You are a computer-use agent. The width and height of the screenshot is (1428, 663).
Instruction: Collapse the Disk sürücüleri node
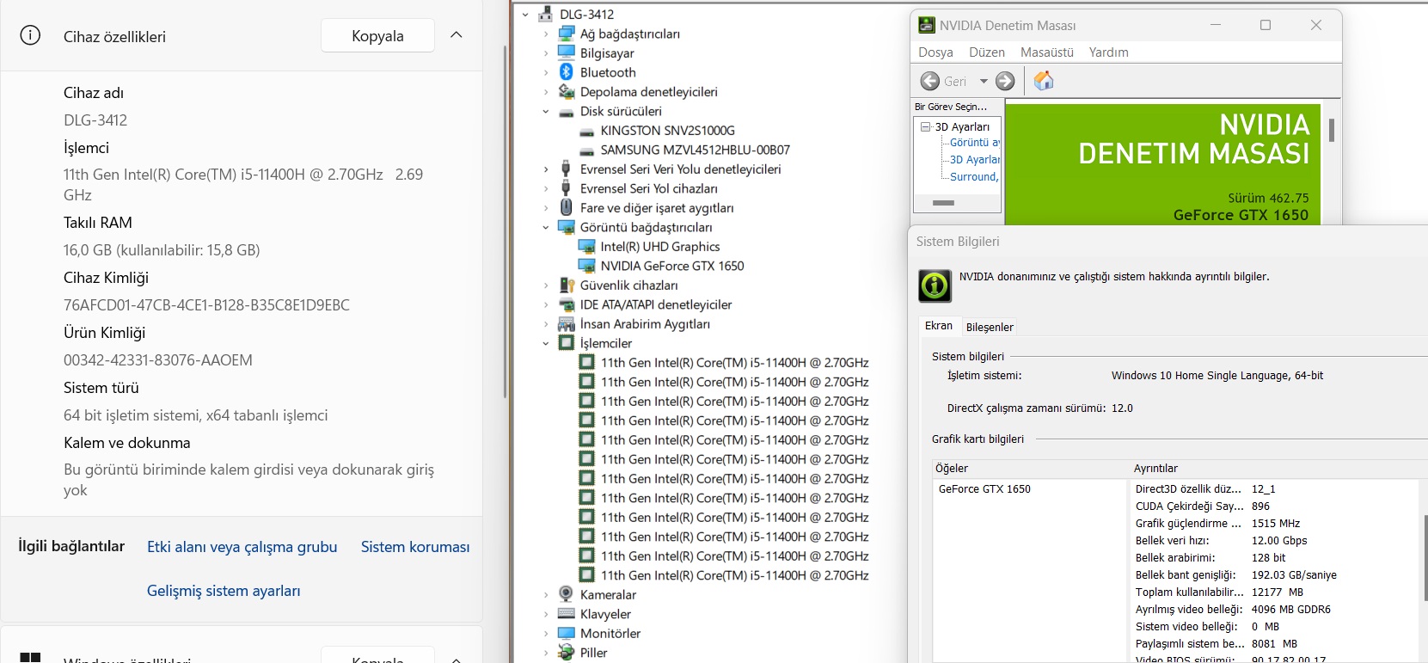point(546,111)
